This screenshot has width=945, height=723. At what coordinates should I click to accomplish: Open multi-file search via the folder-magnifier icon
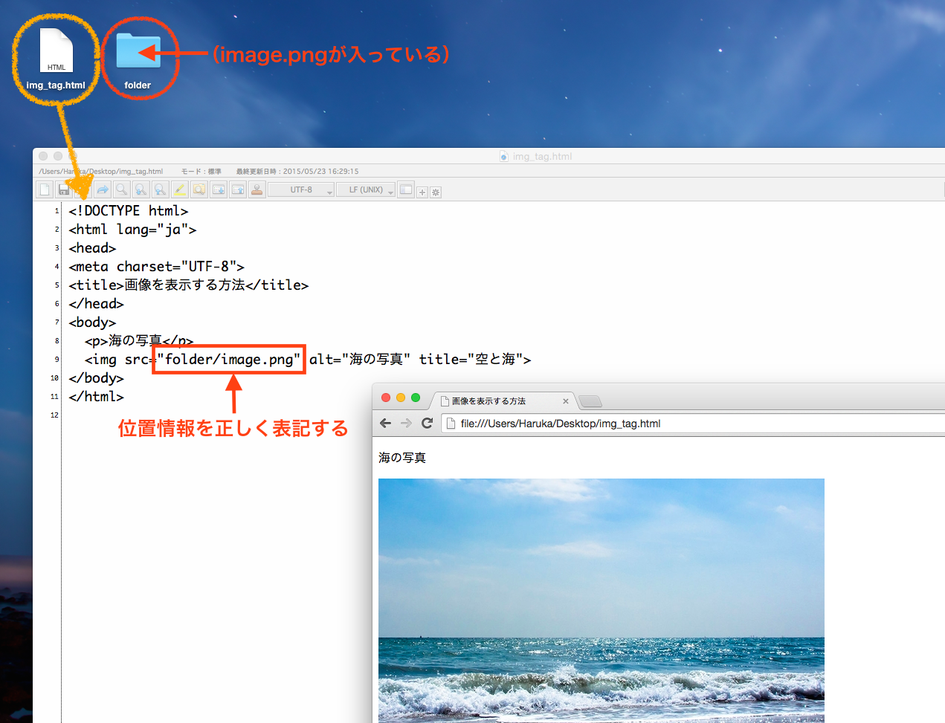click(199, 189)
